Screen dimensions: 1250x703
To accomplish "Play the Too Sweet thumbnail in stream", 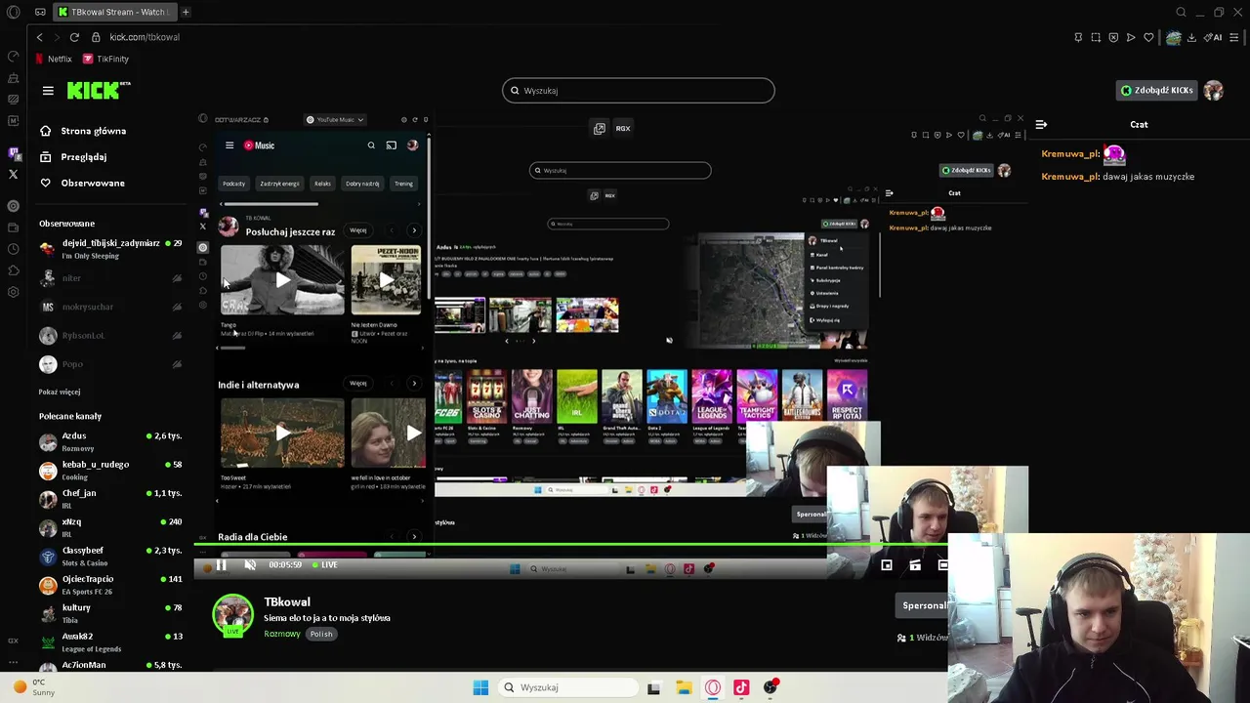I will pos(282,433).
